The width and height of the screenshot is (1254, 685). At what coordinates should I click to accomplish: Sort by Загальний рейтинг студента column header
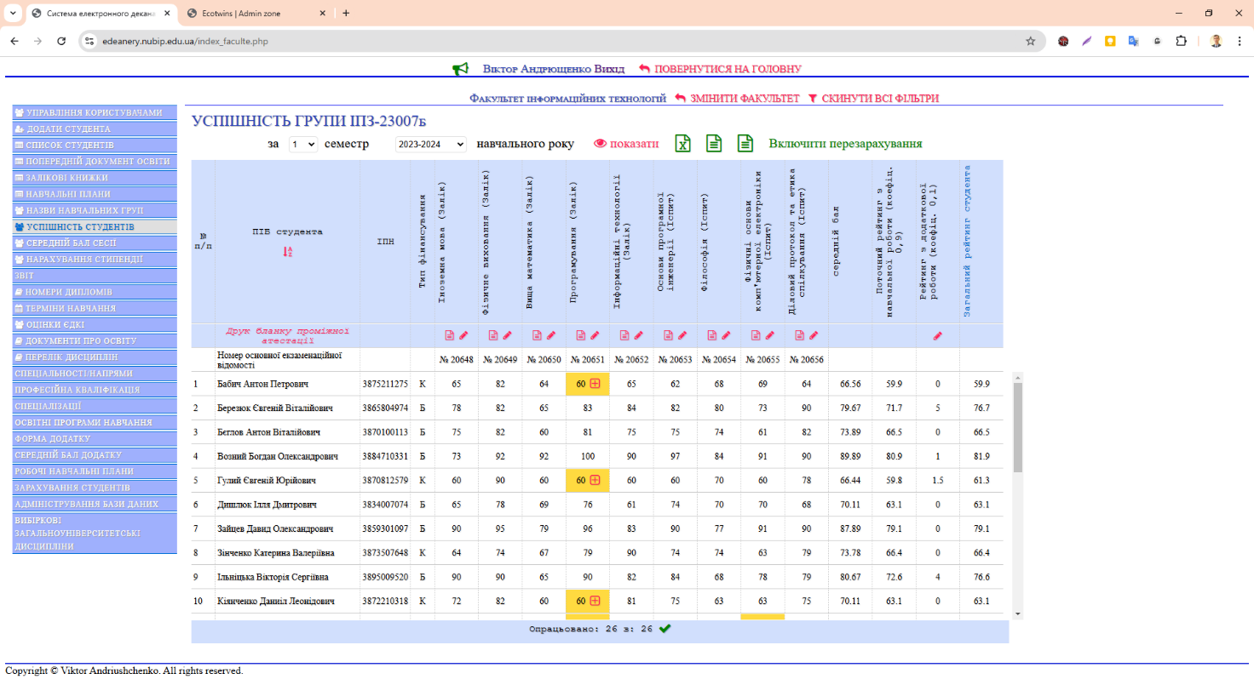pyautogui.click(x=968, y=242)
